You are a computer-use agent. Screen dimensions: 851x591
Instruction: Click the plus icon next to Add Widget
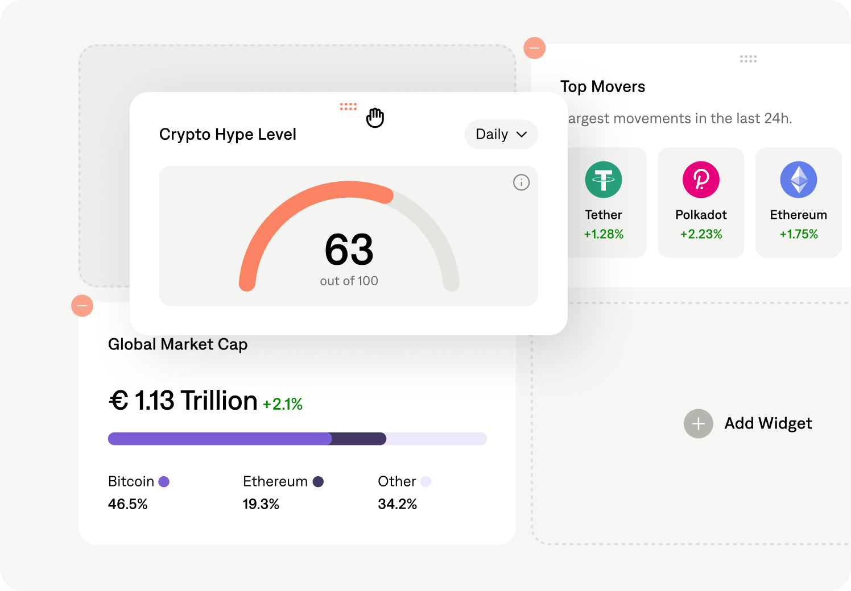tap(698, 423)
